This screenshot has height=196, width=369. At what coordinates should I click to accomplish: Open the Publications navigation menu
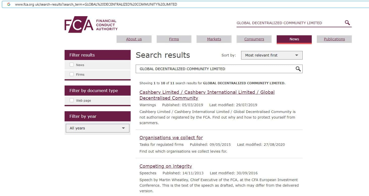tap(334, 39)
